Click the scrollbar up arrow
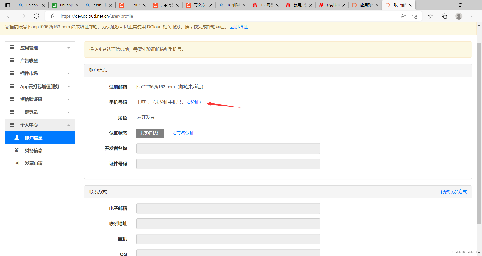482x256 pixels. point(479,25)
